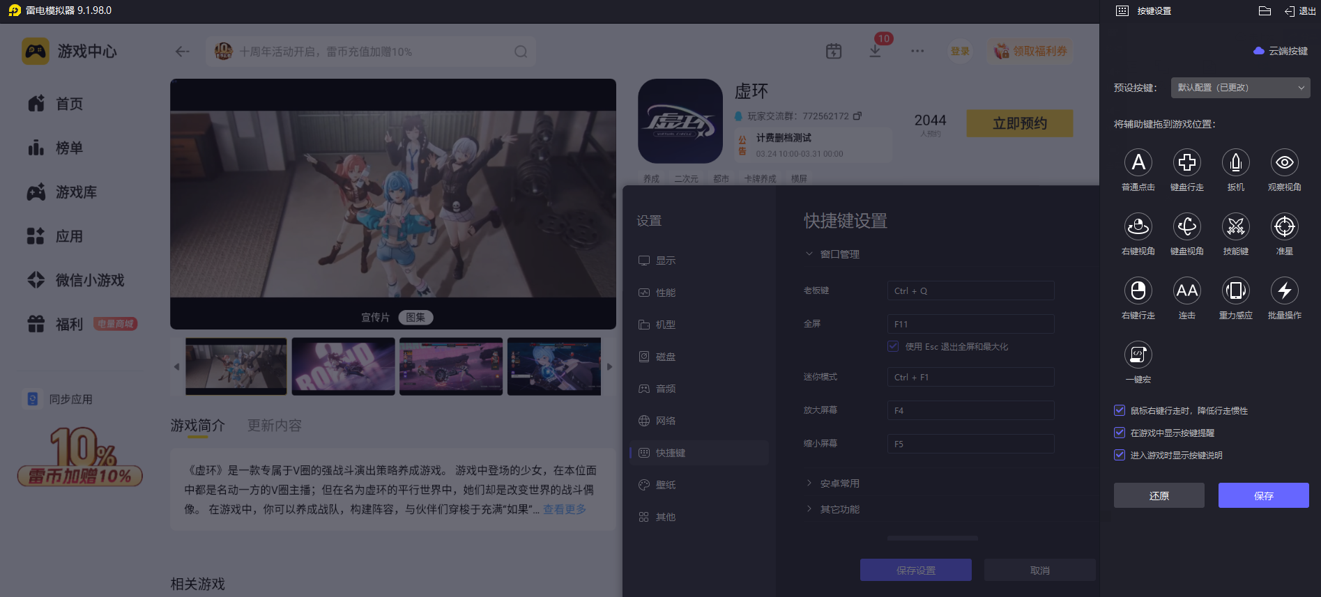This screenshot has height=597, width=1321.
Task: Select the 一键宏 macro icon
Action: 1138,355
